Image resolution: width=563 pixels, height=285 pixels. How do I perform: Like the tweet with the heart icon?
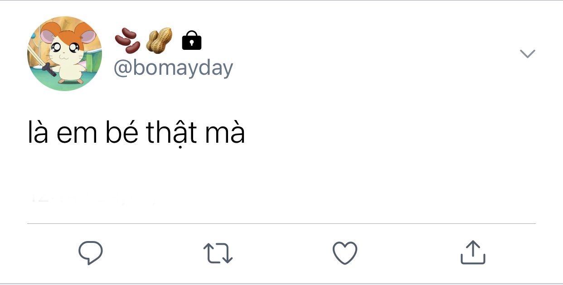coord(345,253)
